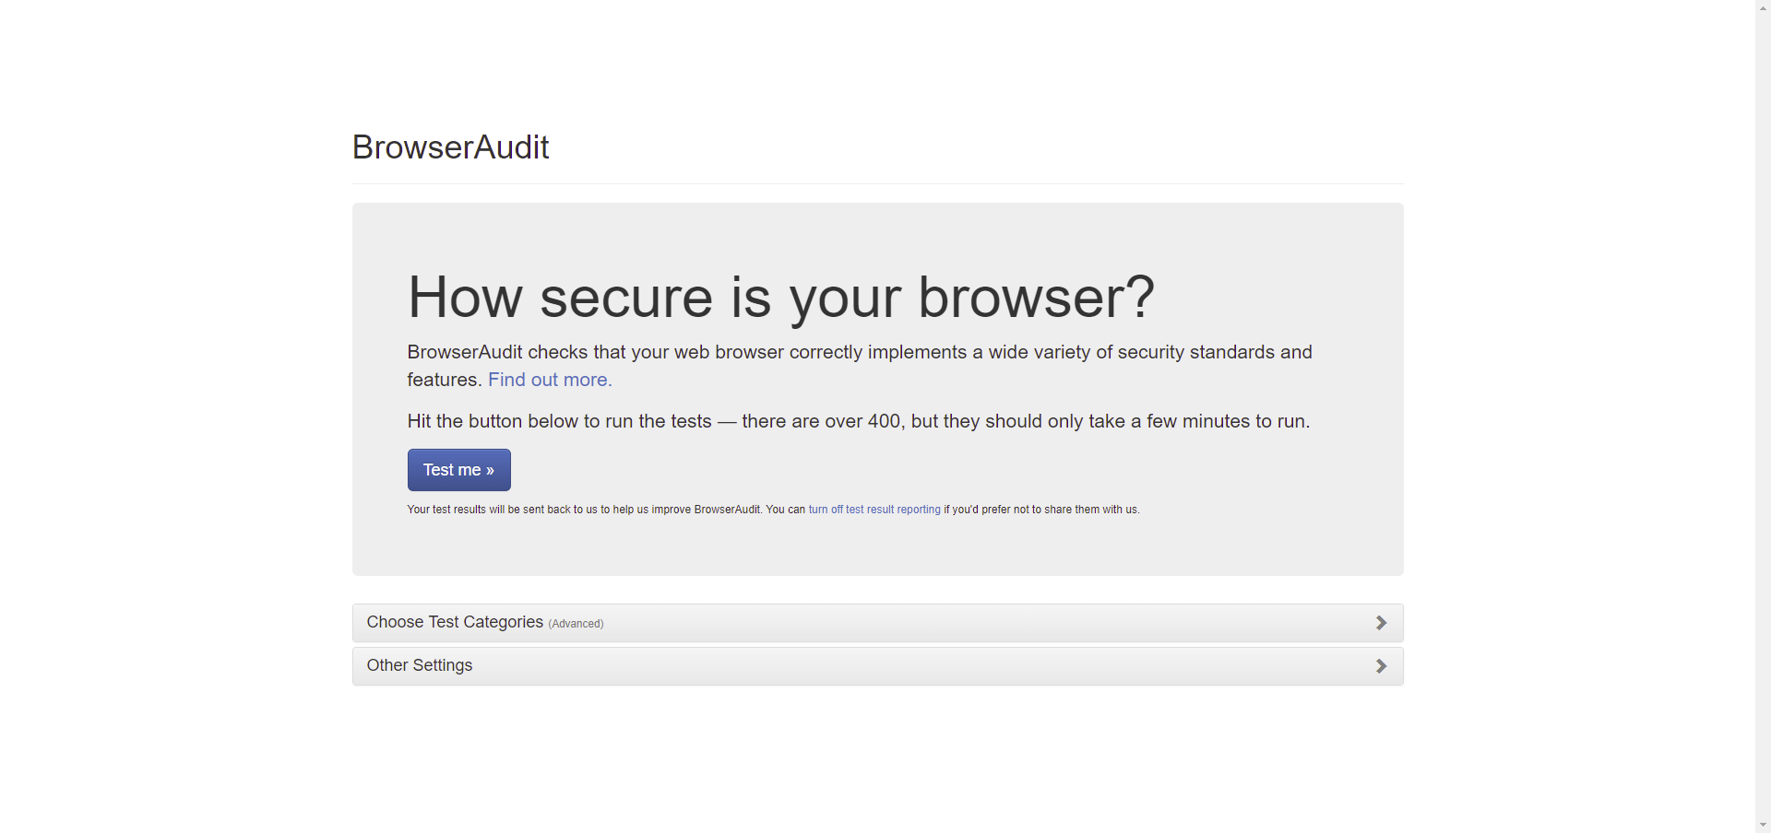
Task: Click the vertical scrollbar track
Action: pyautogui.click(x=1763, y=415)
